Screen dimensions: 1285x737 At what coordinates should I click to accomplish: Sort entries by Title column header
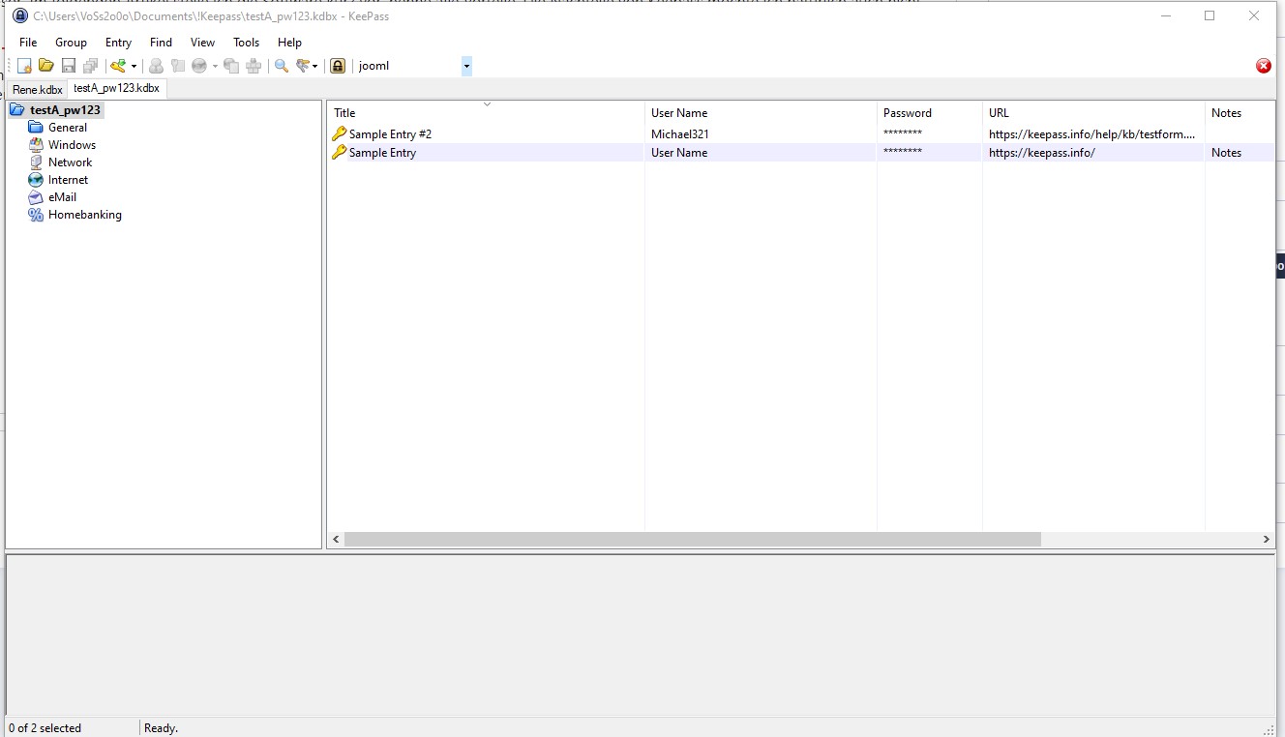486,112
